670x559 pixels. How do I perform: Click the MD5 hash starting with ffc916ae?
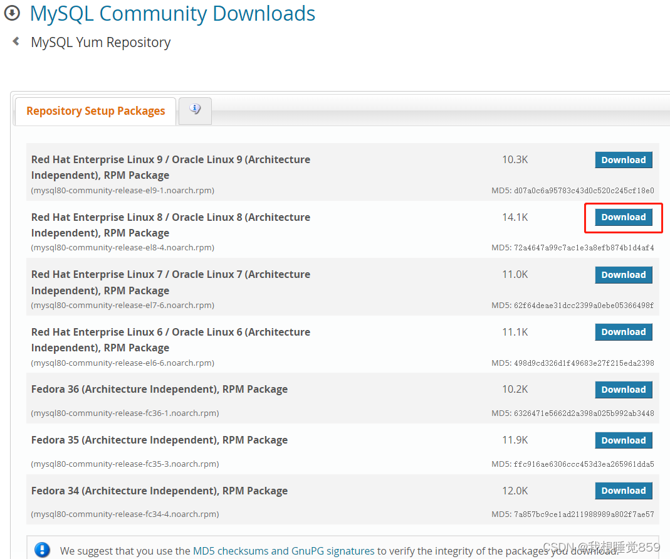click(x=584, y=464)
